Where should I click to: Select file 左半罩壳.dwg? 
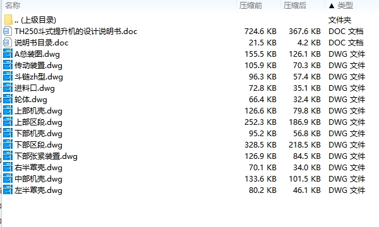(x=39, y=190)
